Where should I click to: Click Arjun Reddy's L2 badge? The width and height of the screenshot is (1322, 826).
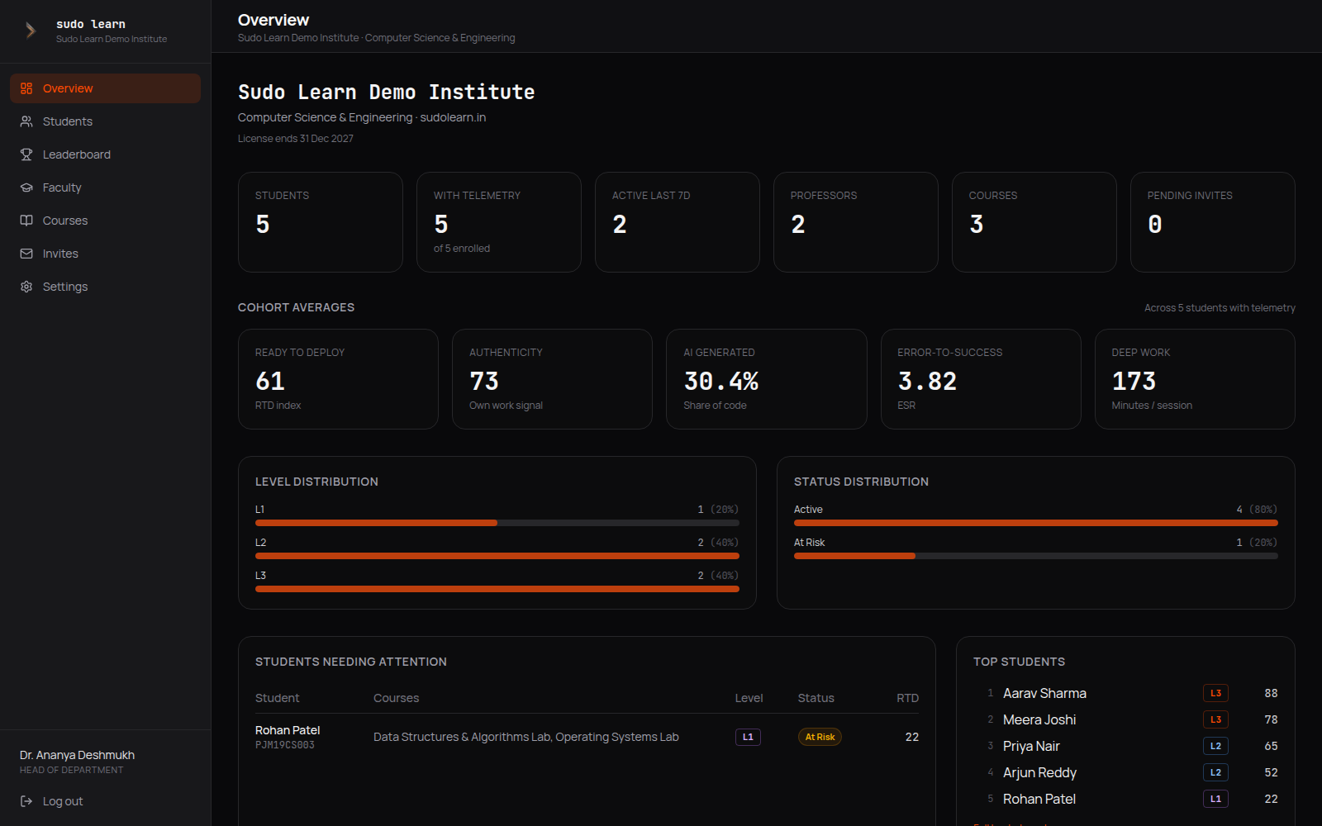1215,772
